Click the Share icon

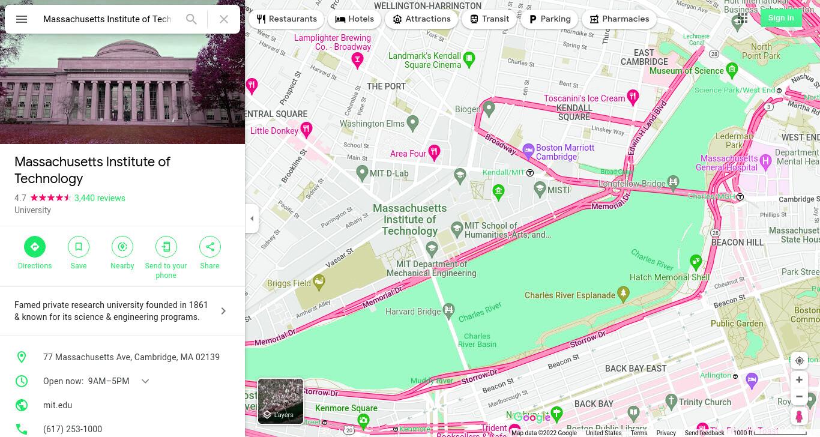pos(210,247)
